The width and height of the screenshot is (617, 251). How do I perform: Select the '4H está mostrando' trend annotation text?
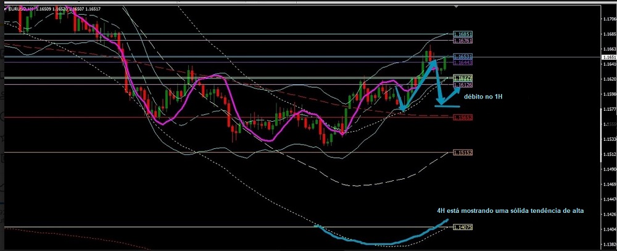pyautogui.click(x=510, y=211)
